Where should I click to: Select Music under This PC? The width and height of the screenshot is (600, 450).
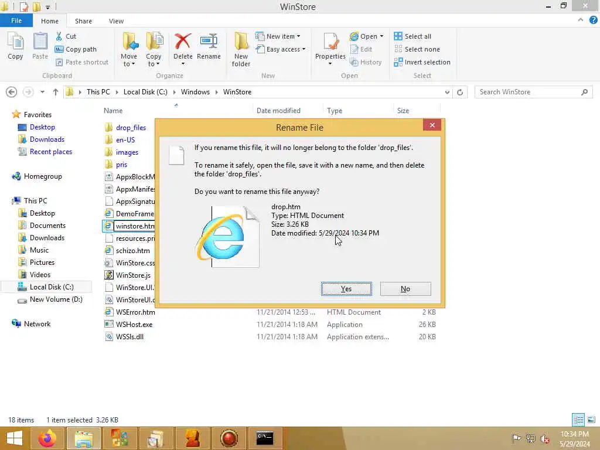[33, 250]
